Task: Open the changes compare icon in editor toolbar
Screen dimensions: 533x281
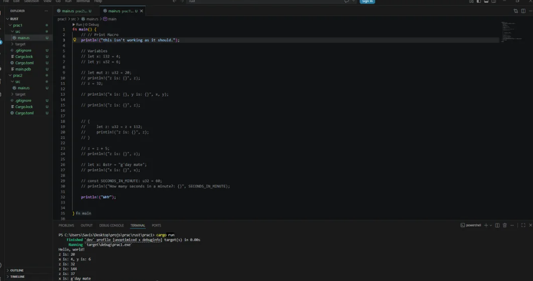Action: (516, 11)
